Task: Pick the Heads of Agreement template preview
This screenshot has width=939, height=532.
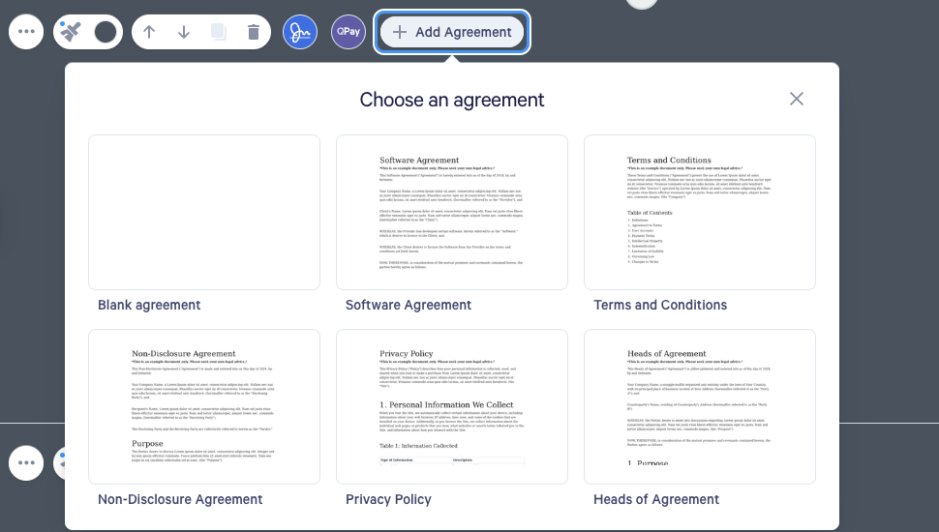Action: click(x=700, y=406)
